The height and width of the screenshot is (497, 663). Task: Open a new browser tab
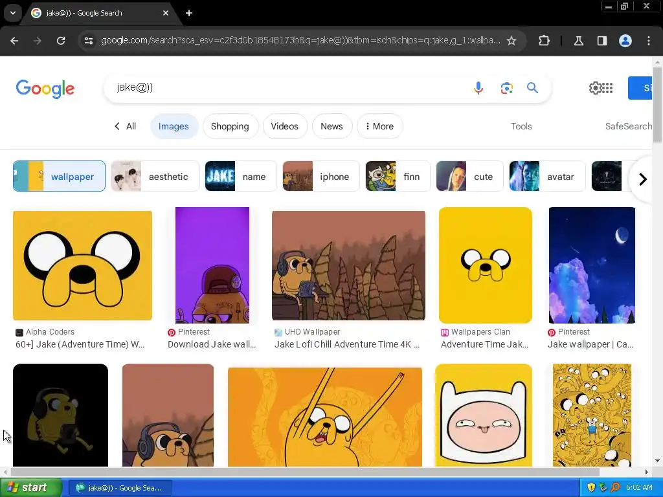tap(189, 13)
